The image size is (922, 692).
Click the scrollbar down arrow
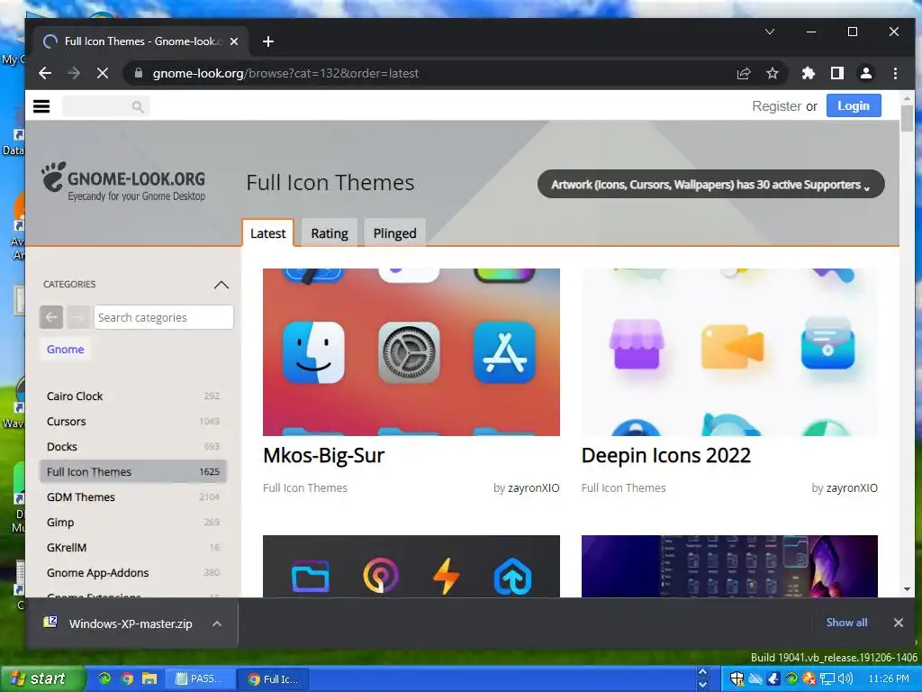pos(906,589)
